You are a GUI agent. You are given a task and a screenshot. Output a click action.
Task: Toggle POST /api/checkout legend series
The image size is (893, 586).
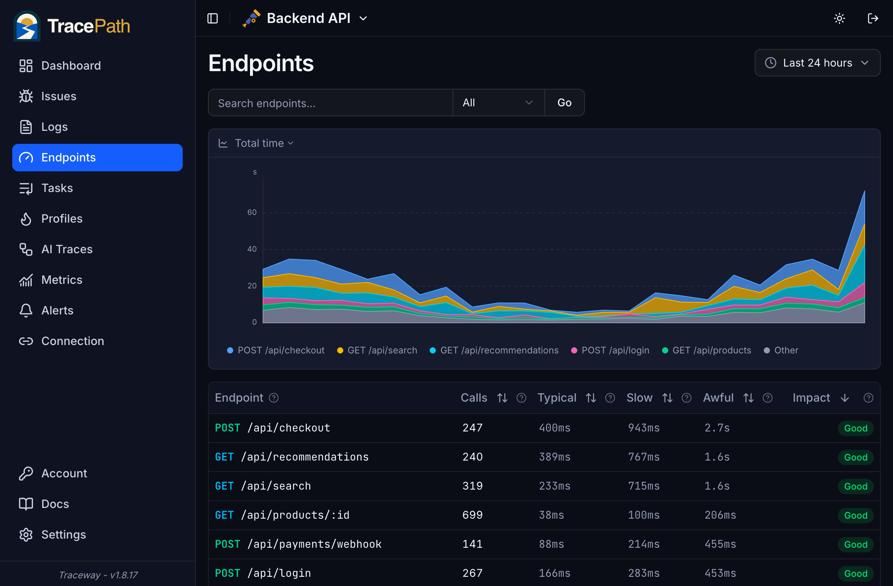pos(276,350)
